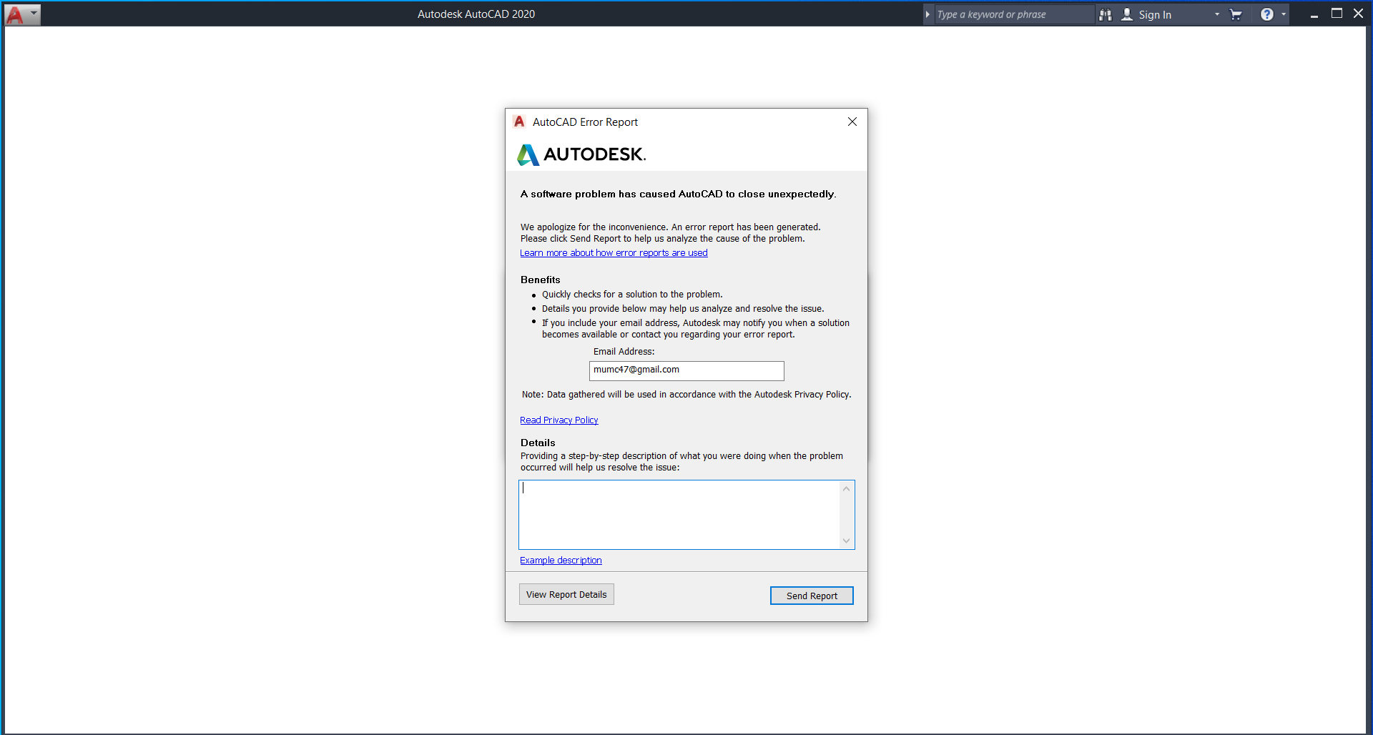Viewport: 1373px width, 735px height.
Task: Expand the InfoCenter search arrow
Action: 927,14
